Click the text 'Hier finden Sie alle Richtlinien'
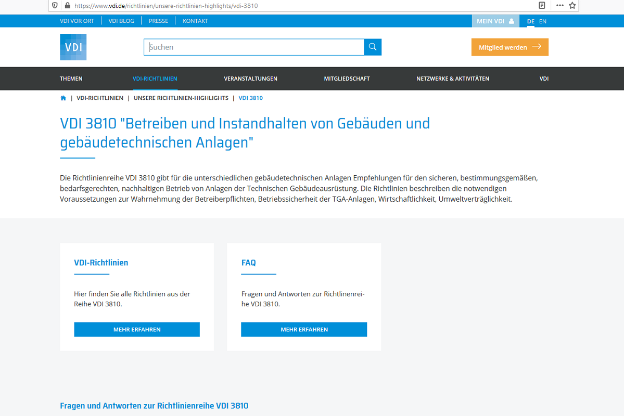This screenshot has height=416, width=624. (132, 298)
